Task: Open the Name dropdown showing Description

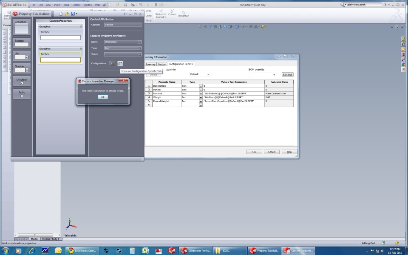Action: click(140, 42)
